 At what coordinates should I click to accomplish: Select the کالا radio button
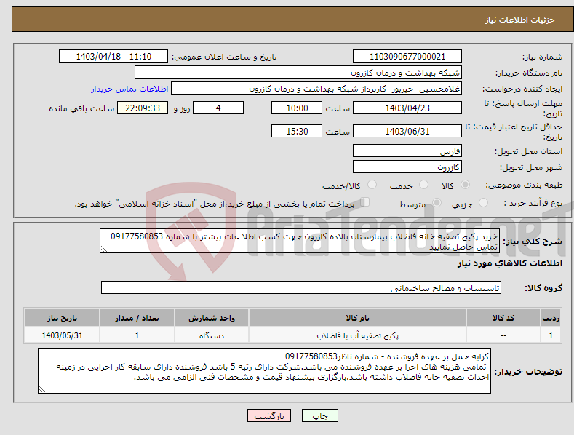pyautogui.click(x=466, y=185)
